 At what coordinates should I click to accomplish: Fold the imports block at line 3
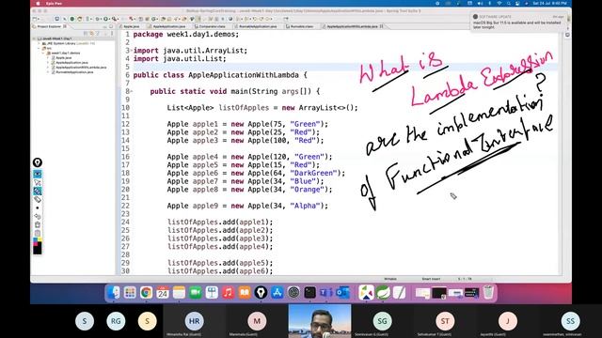(132, 50)
